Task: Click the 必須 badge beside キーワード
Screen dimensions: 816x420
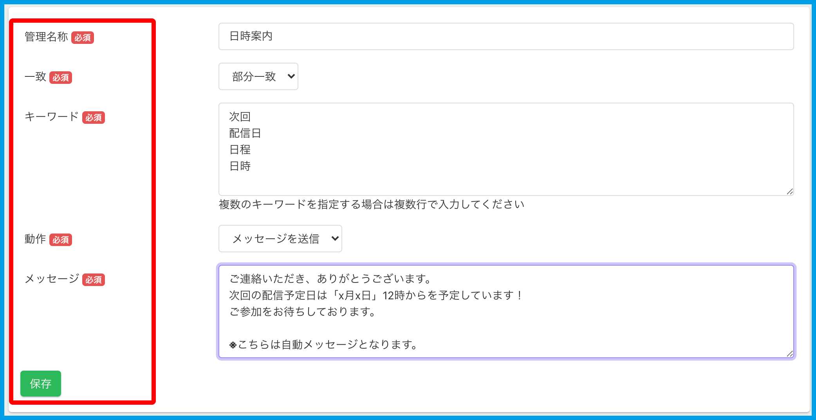Action: [94, 118]
